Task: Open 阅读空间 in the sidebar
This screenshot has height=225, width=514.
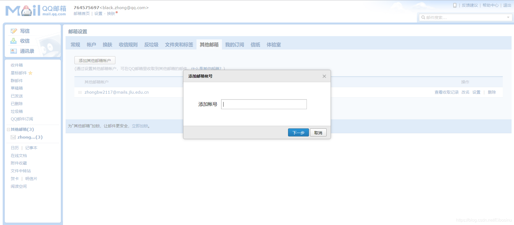Action: pyautogui.click(x=19, y=186)
